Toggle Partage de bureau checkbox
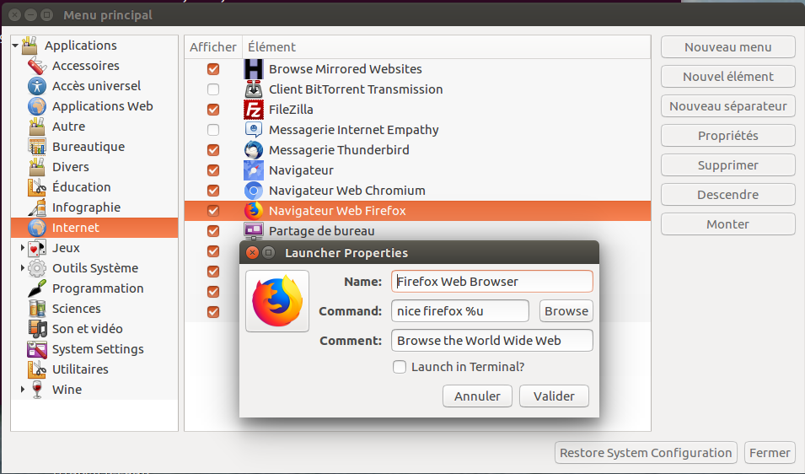This screenshot has width=805, height=474. (213, 231)
